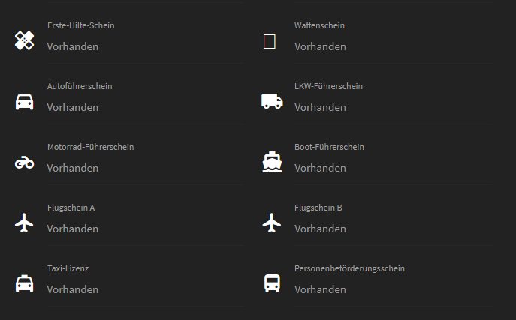The height and width of the screenshot is (320, 516).
Task: Click the airplane icon for Flugschein B
Action: coord(272,223)
